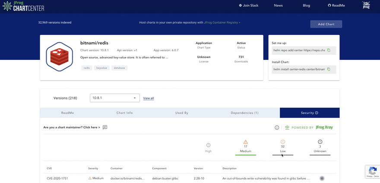
Task: Click the 731 Downloads count
Action: (241, 57)
